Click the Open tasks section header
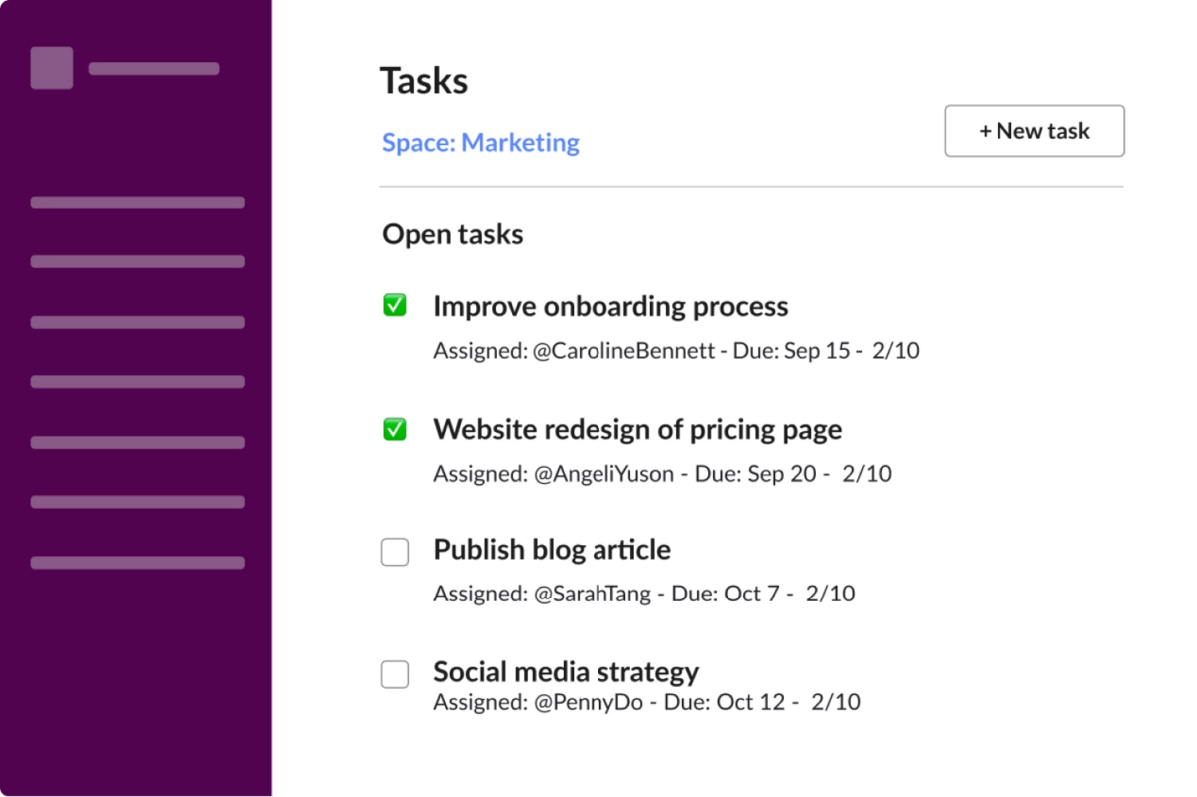1197x797 pixels. click(x=452, y=234)
